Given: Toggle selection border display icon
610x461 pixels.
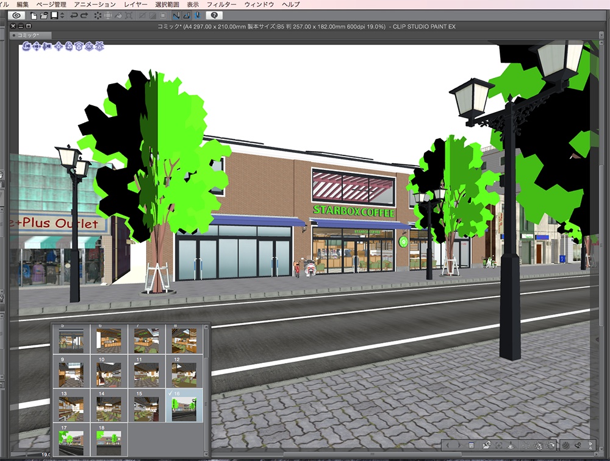Looking at the screenshot, I should [x=163, y=16].
